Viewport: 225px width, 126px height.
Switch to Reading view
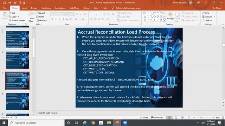point(182,118)
